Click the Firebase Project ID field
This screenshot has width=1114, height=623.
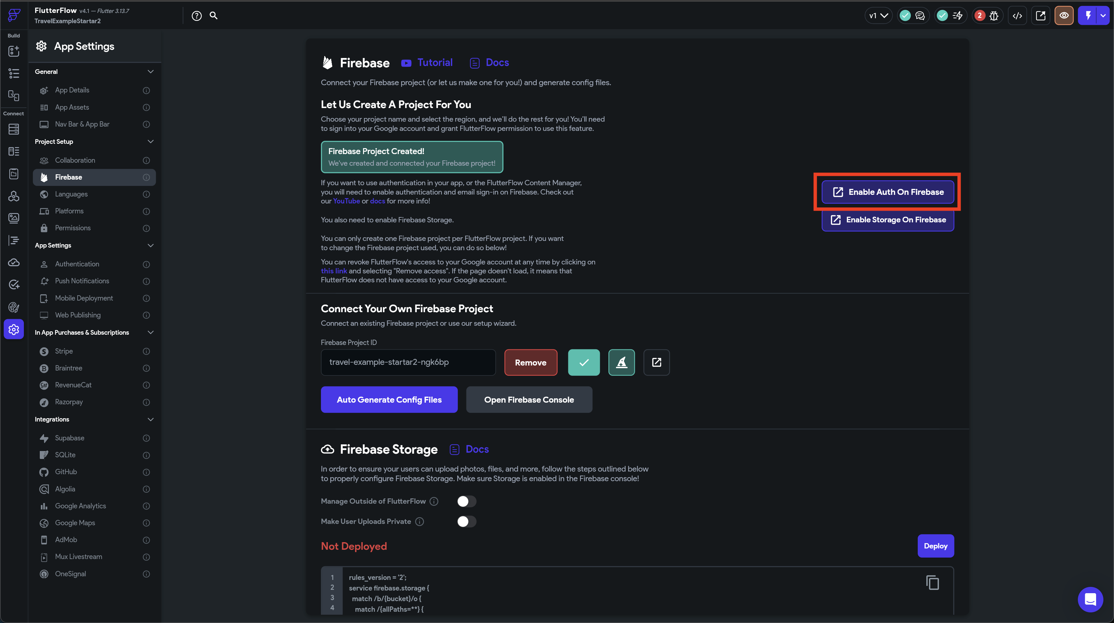pos(408,362)
